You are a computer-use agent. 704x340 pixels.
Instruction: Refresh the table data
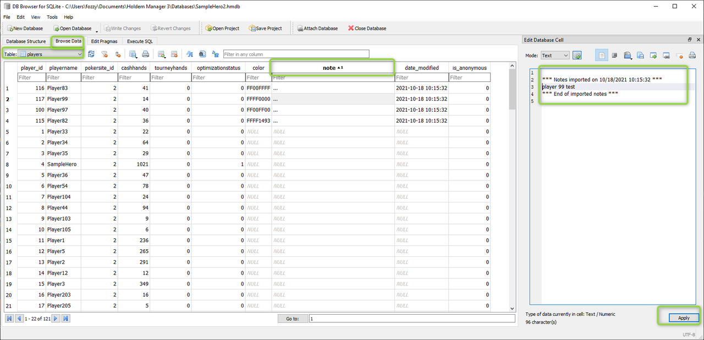91,54
